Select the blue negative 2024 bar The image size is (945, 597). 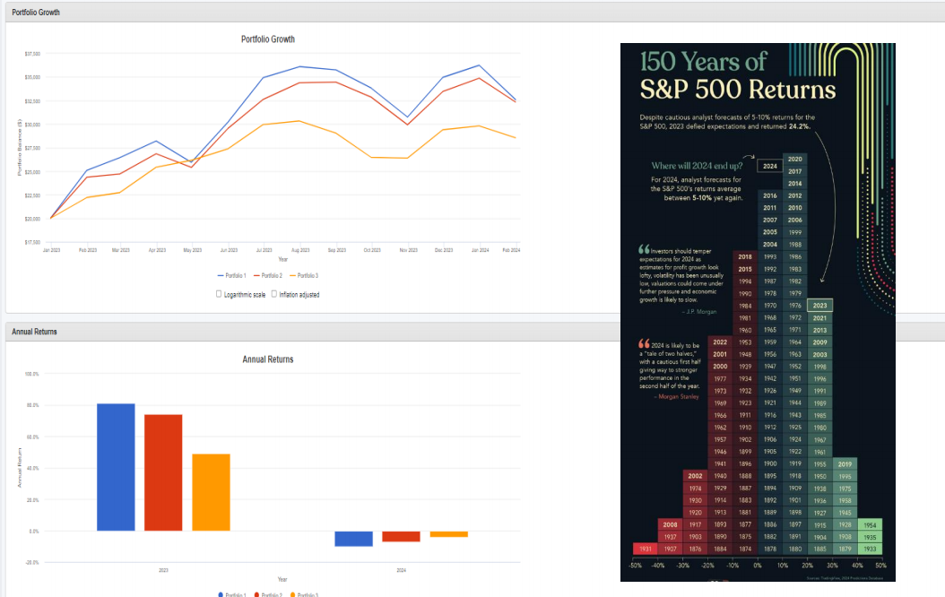pos(354,539)
